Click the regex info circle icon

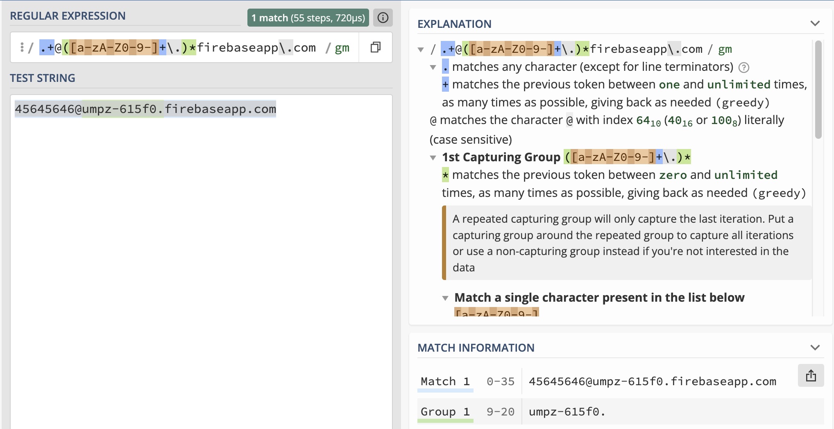[x=383, y=18]
